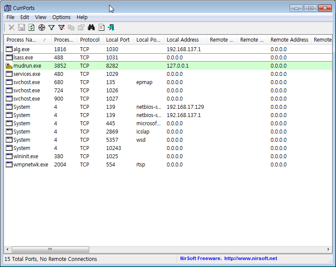Screen dimensions: 336x267
Task: Sort by Local Port column header
Action: [x=118, y=39]
